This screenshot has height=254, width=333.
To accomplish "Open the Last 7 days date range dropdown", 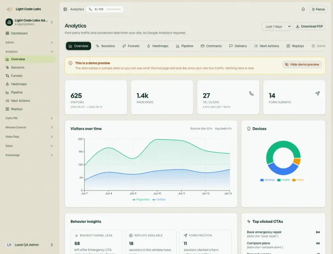I will 276,26.
